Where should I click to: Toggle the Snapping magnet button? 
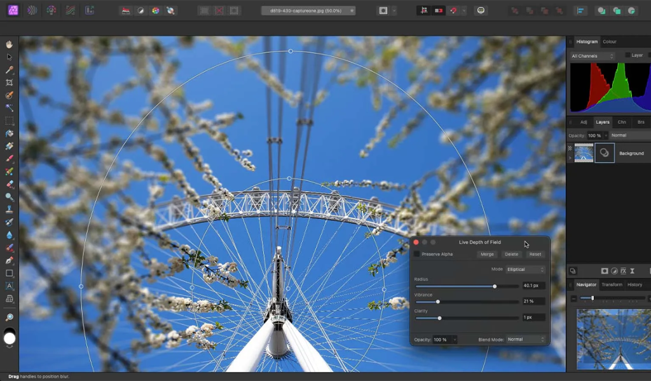(453, 11)
